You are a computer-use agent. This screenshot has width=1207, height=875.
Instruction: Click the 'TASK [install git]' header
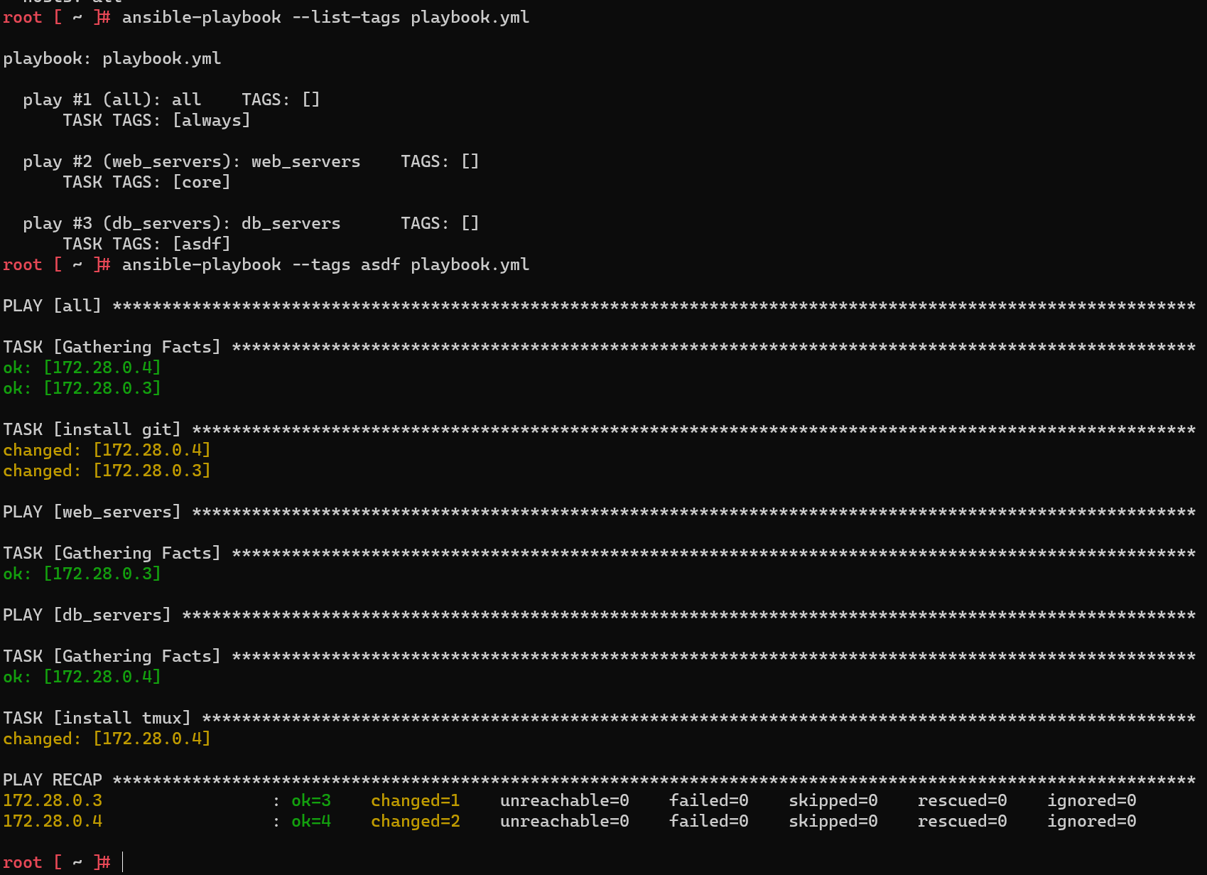[x=92, y=429]
